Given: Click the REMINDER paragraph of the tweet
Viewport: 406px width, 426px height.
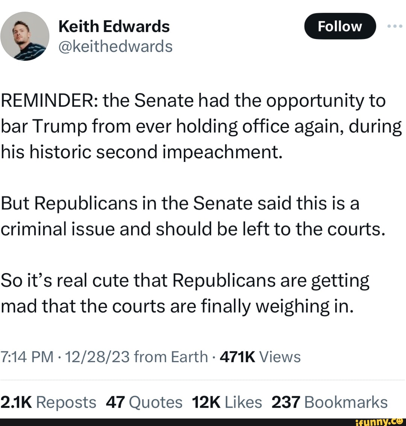Looking at the screenshot, I should click(x=192, y=126).
